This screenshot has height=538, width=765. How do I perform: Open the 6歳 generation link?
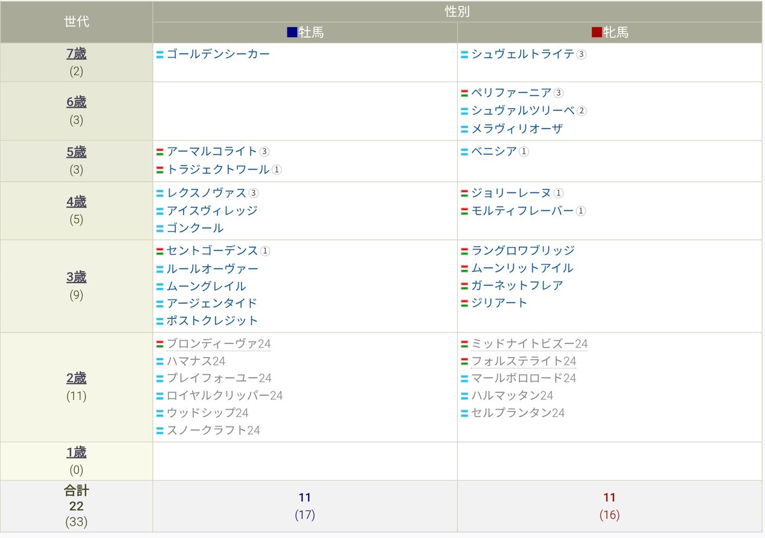[x=76, y=102]
